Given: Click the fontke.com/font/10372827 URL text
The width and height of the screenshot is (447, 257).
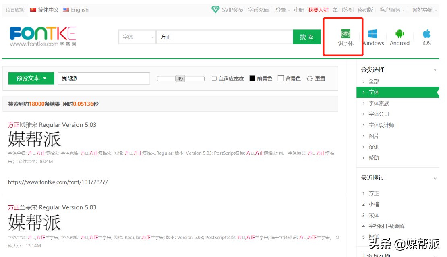Looking at the screenshot, I should pos(58,182).
